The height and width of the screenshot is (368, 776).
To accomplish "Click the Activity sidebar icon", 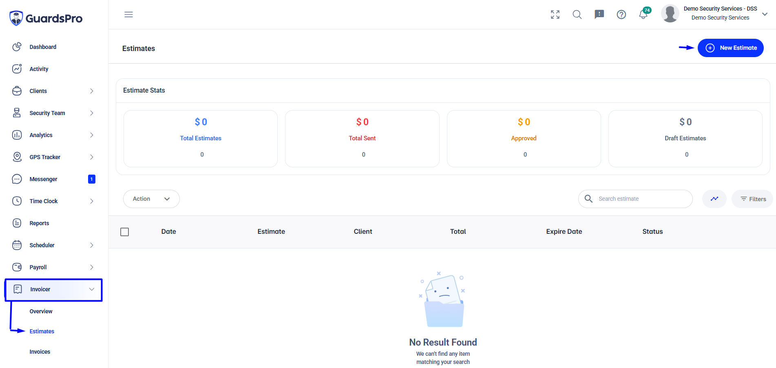I will [x=17, y=69].
